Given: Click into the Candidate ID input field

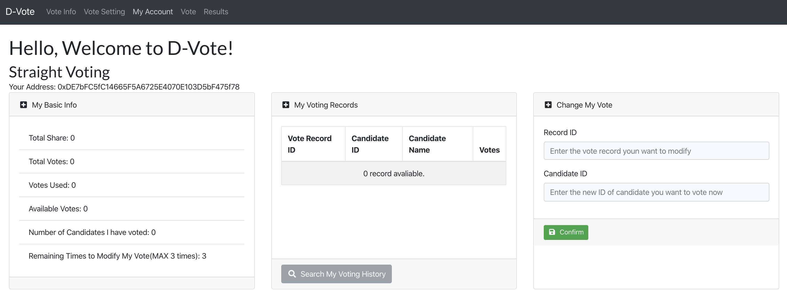Looking at the screenshot, I should pos(656,192).
